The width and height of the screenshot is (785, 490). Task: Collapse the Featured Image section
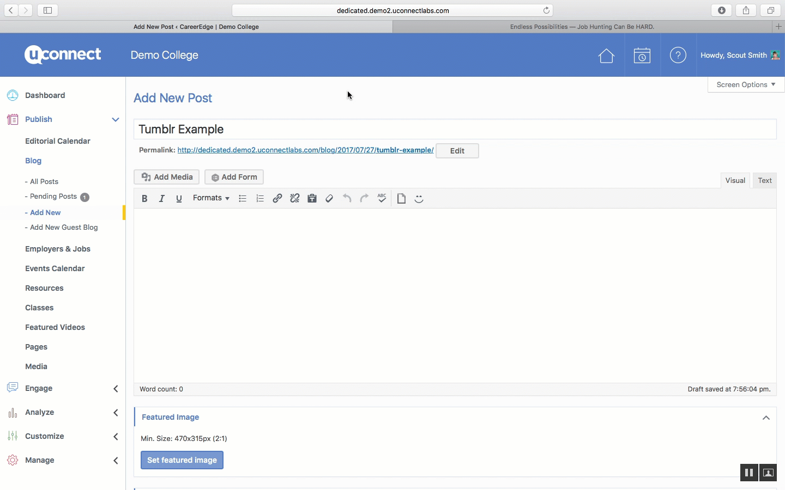pyautogui.click(x=766, y=418)
